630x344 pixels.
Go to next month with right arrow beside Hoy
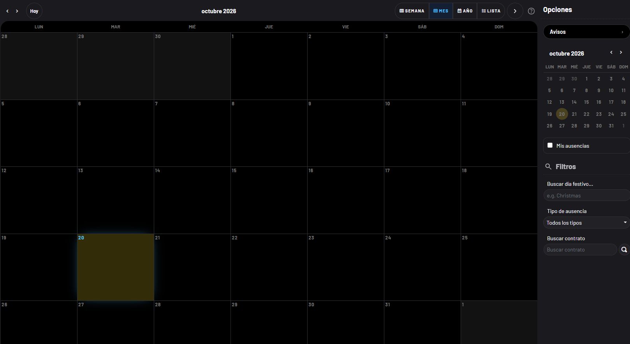[x=17, y=11]
